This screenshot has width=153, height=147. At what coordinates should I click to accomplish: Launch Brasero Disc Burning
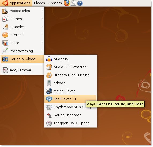[x=70, y=75]
